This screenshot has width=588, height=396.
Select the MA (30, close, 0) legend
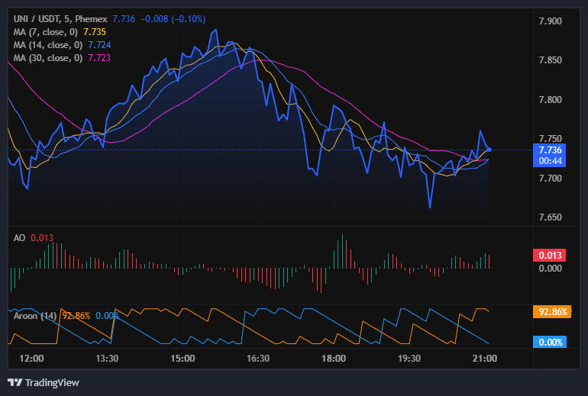pyautogui.click(x=47, y=58)
